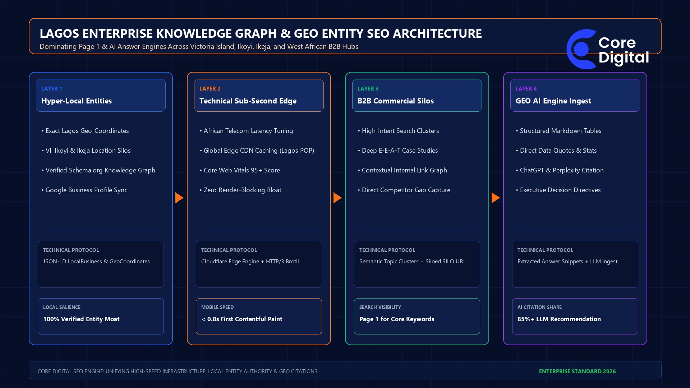The image size is (690, 388).
Task: Select "Global Edge CDN Caching (Lagos POP)"
Action: [257, 151]
